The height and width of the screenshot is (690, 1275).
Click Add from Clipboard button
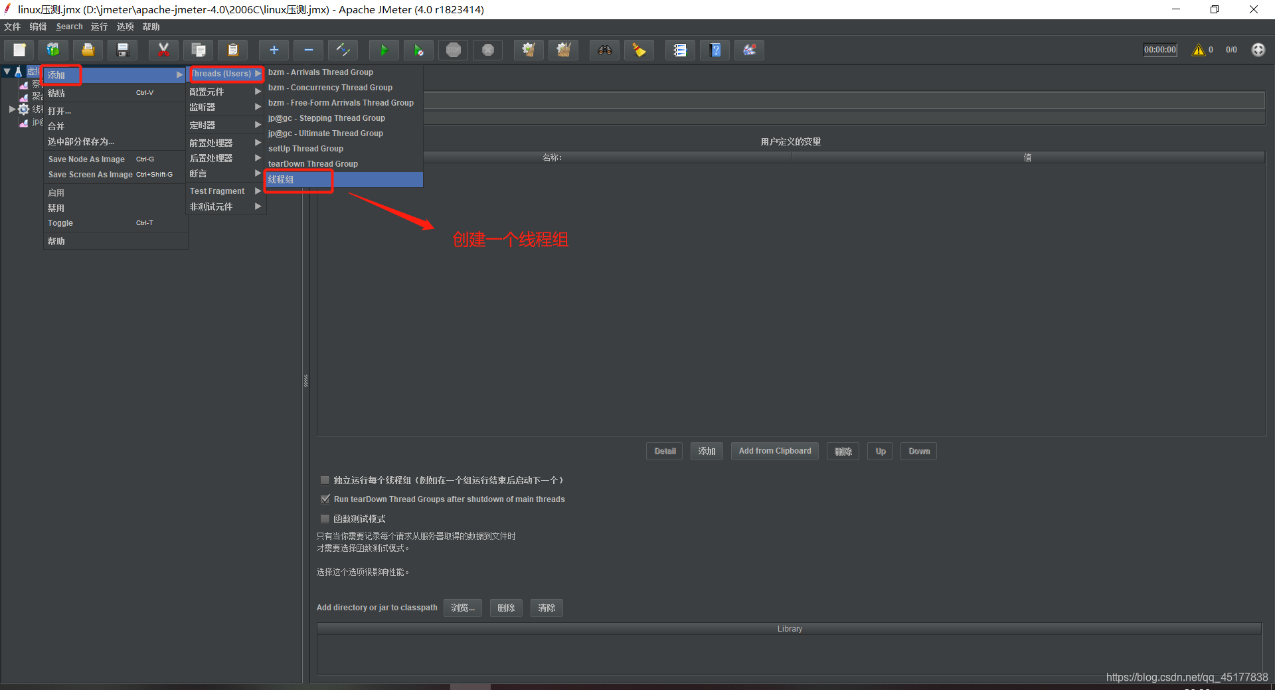click(775, 451)
